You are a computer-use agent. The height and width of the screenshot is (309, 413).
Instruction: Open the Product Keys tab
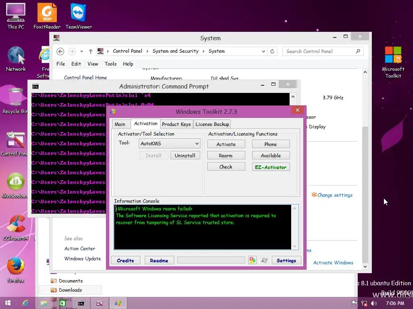coord(176,124)
